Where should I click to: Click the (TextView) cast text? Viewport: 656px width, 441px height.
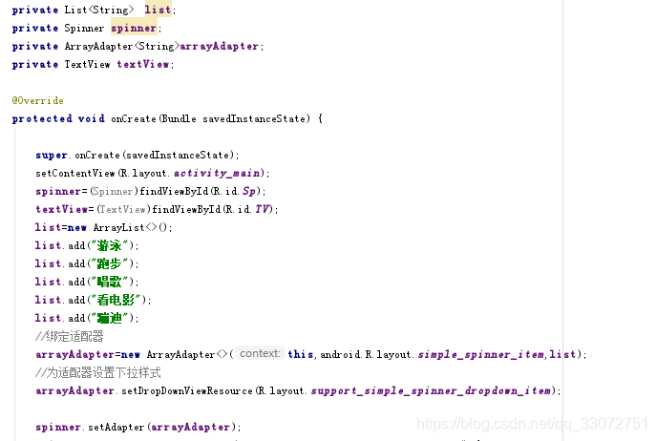123,209
